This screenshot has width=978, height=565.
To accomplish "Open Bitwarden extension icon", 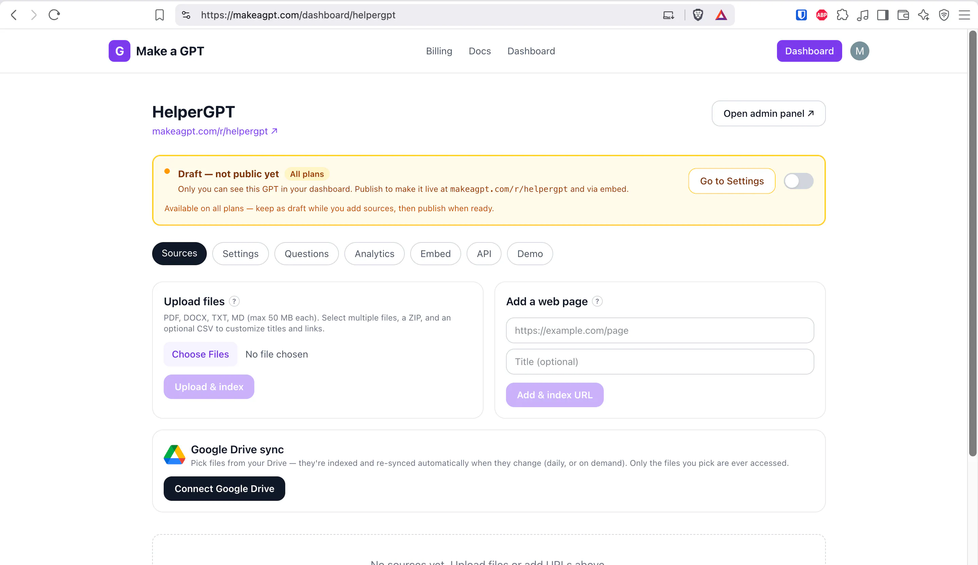I will [801, 15].
